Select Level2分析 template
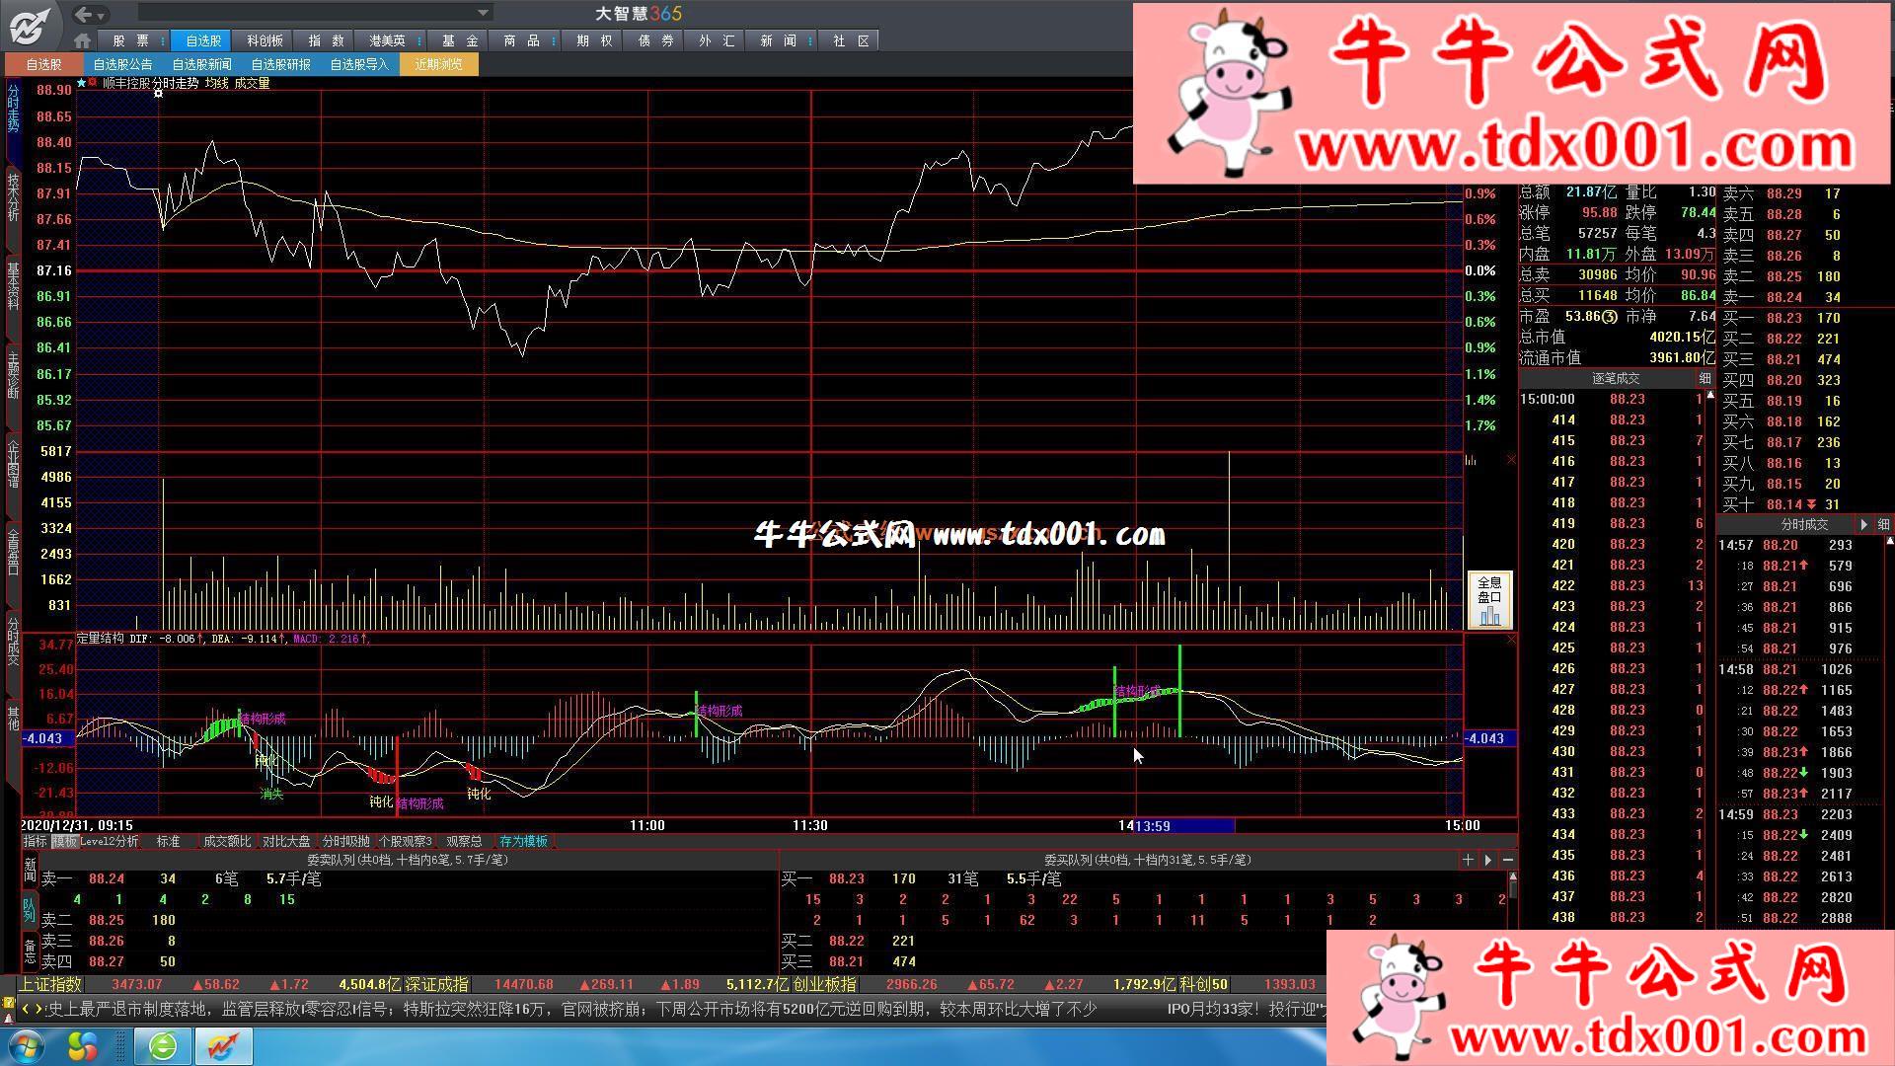The width and height of the screenshot is (1895, 1066). coord(110,842)
